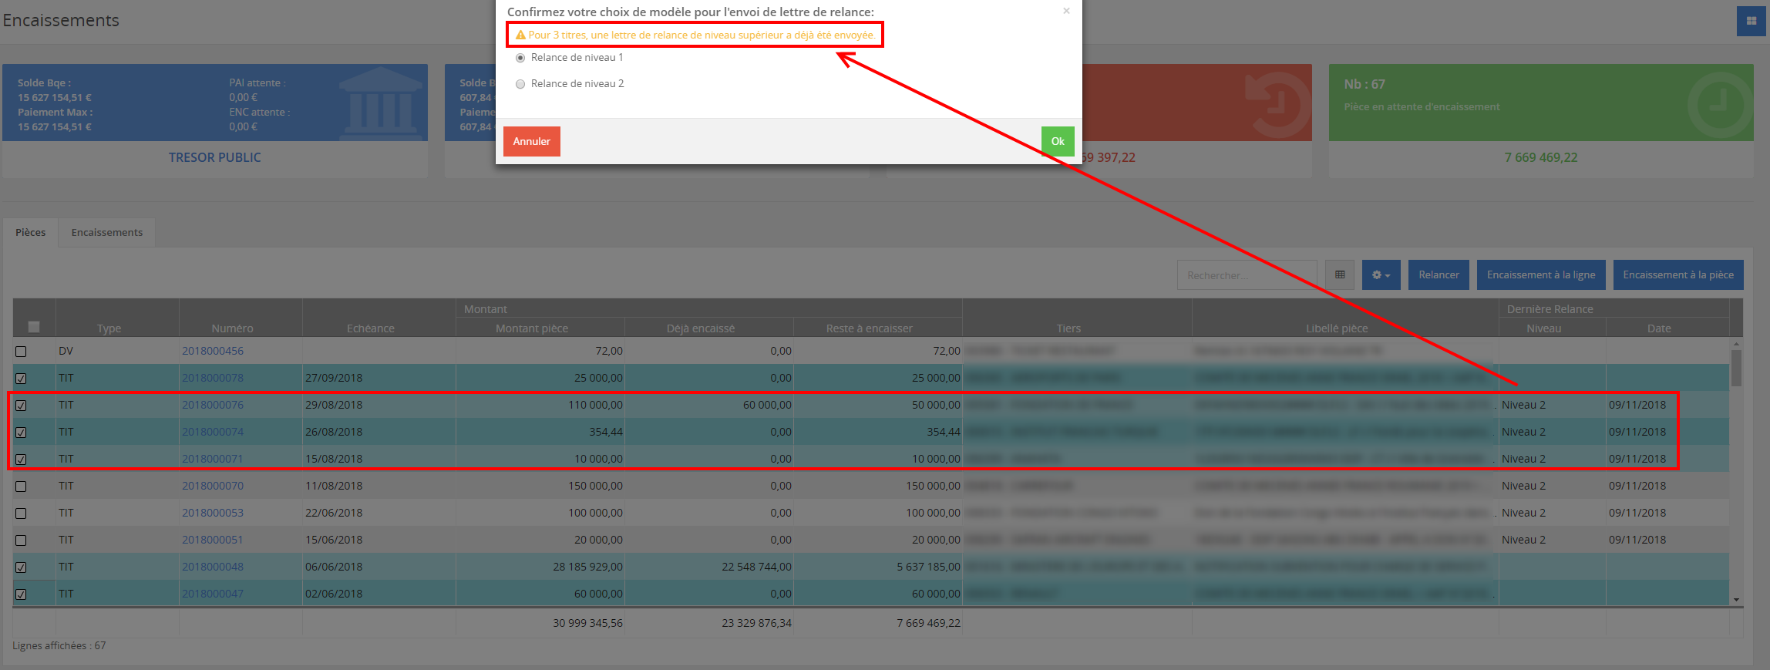Click the table columns icon beside search
Image resolution: width=1770 pixels, height=670 pixels.
click(1340, 275)
